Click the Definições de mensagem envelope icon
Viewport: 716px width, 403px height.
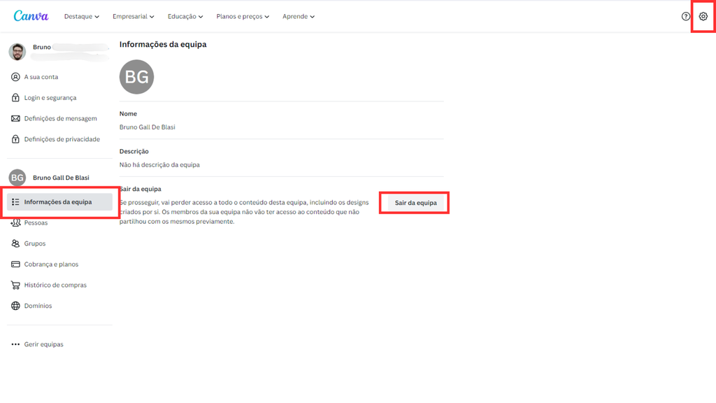15,118
